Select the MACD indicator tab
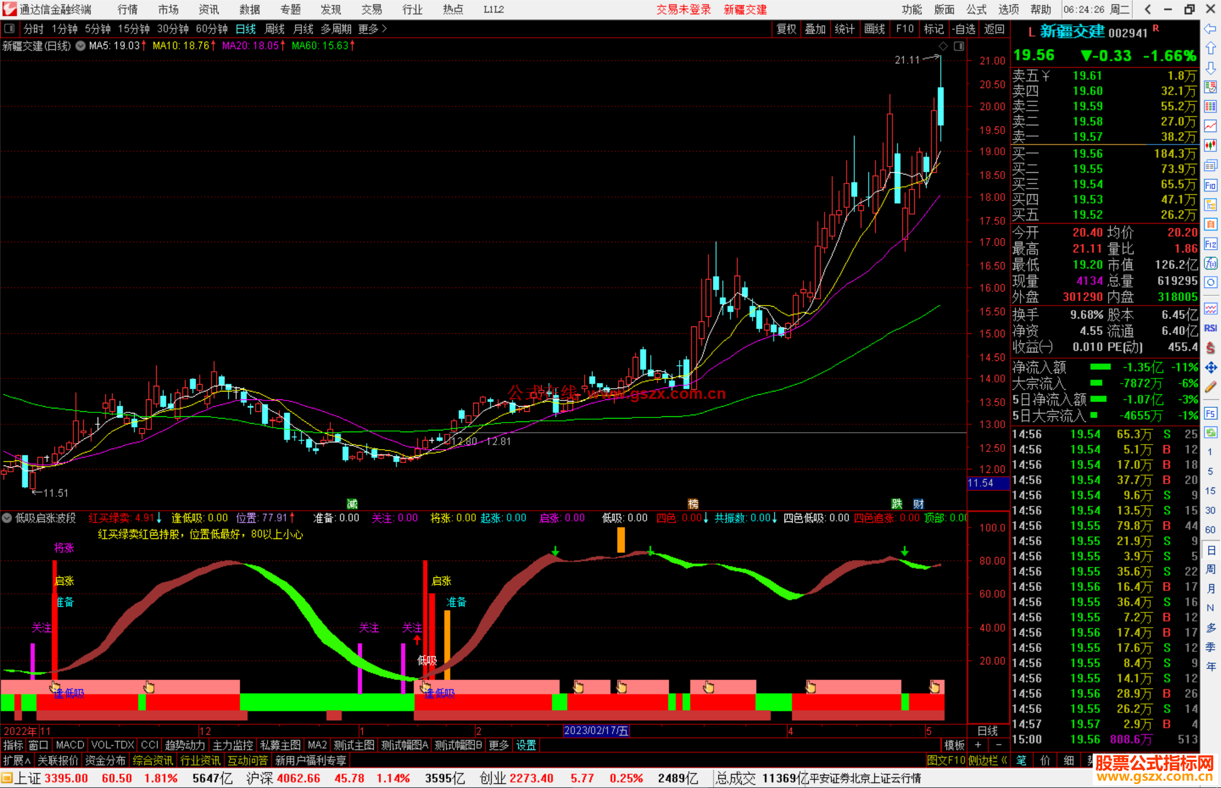 click(x=70, y=745)
